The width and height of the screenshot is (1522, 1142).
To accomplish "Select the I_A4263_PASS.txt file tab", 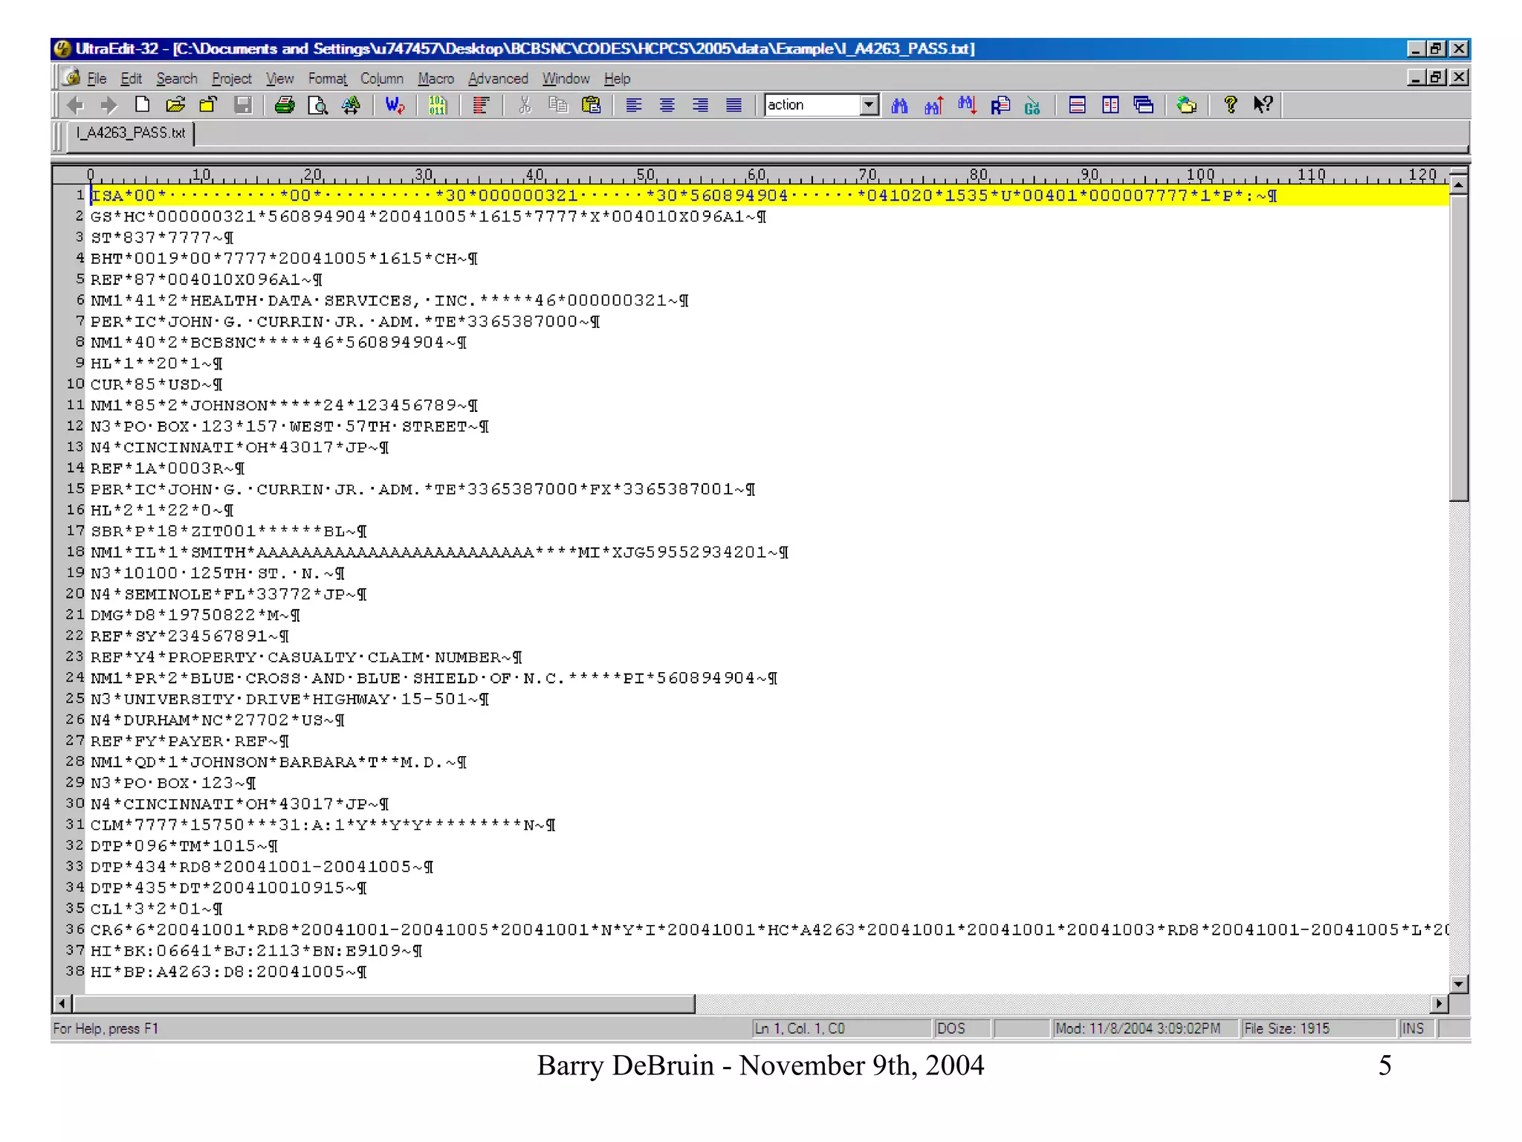I will (x=131, y=132).
